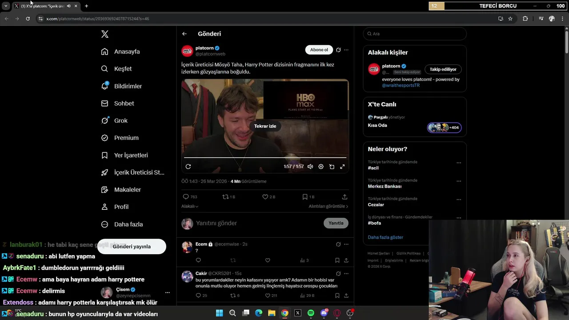Go back with the Gönderi arrow

184,34
